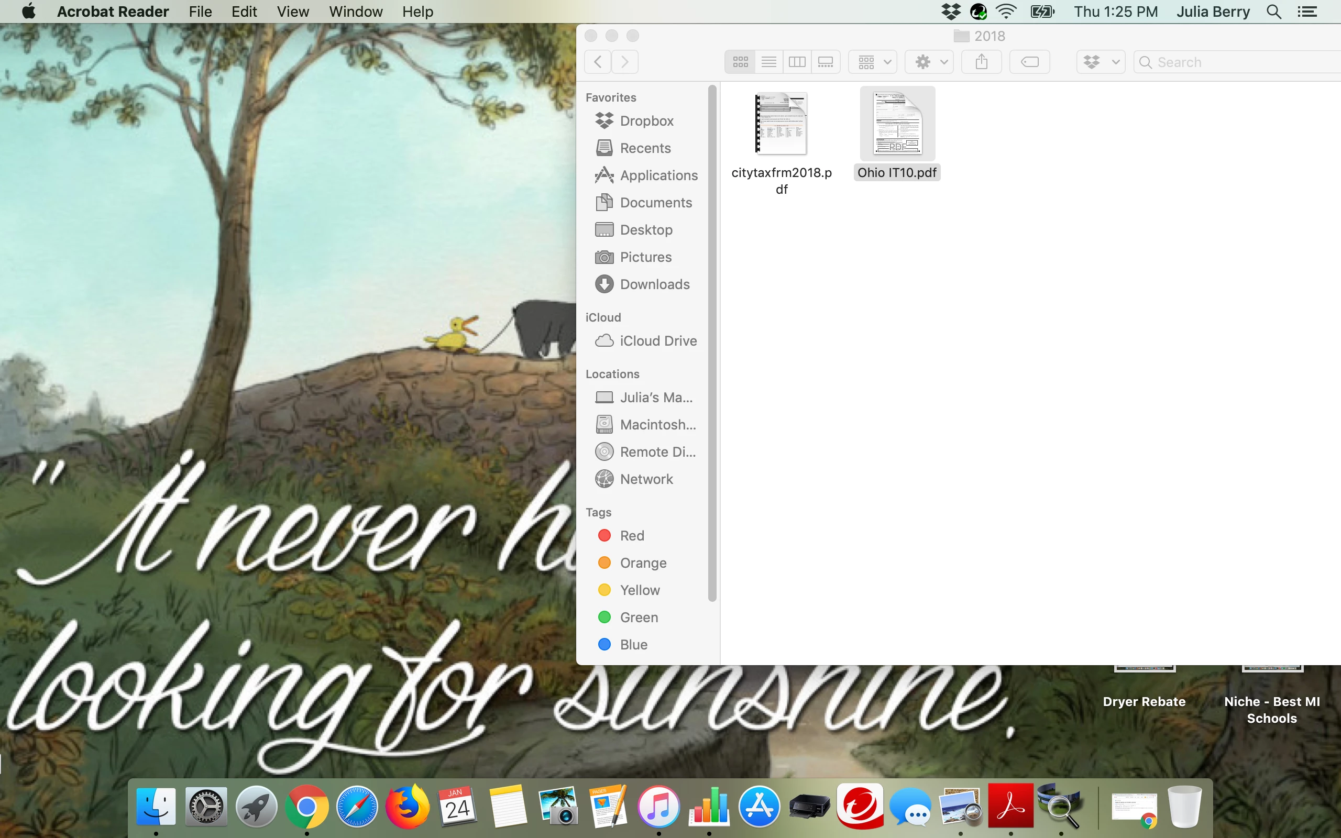Open the Window menu
Screen dimensions: 1341x838
coord(355,12)
